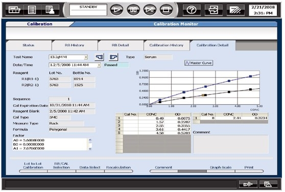Click previous test arrow beside Test Name
Viewport: 285px width, 192px height.
click(x=99, y=57)
